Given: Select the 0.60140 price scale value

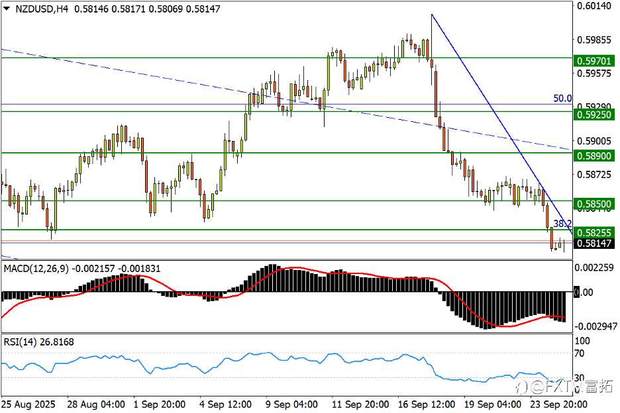Looking at the screenshot, I should click(594, 5).
